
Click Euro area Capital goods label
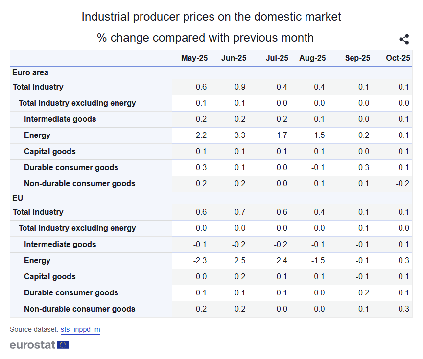[50, 152]
